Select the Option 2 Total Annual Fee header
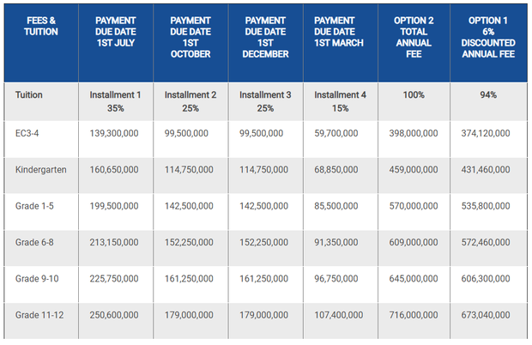The width and height of the screenshot is (532, 345). click(x=414, y=37)
